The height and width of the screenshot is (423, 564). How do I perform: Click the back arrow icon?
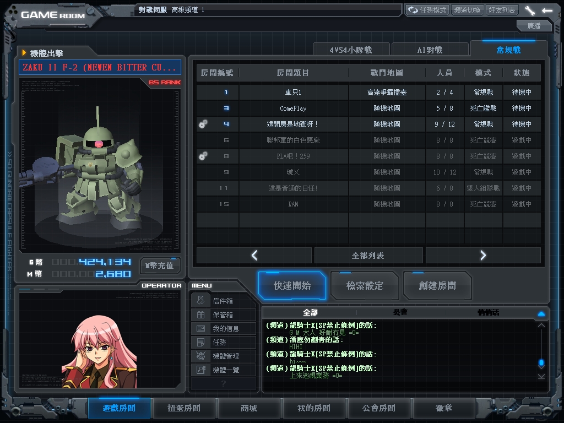547,10
